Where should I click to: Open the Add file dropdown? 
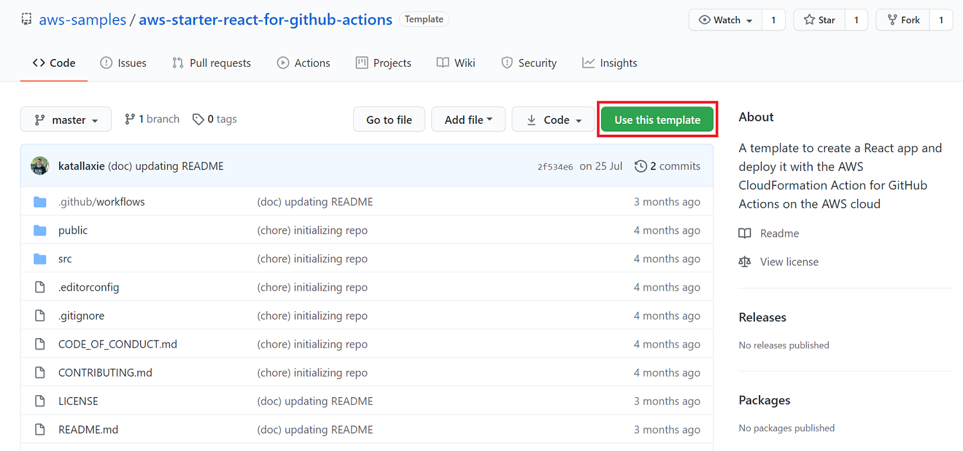(x=468, y=119)
